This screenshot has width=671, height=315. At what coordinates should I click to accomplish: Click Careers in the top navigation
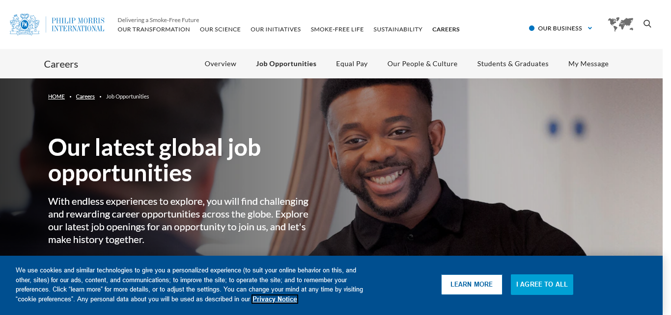[446, 29]
